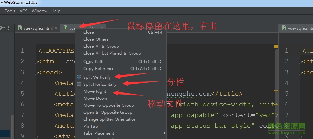This screenshot has width=313, height=139.
Task: Select Split Vertically menu entry
Action: click(x=121, y=77)
